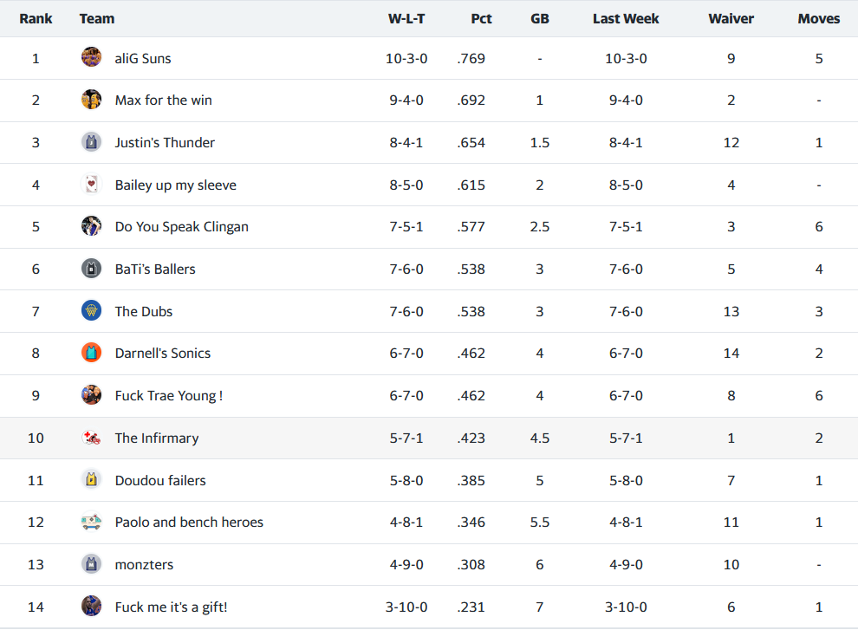Click the Rank column header

tap(36, 18)
